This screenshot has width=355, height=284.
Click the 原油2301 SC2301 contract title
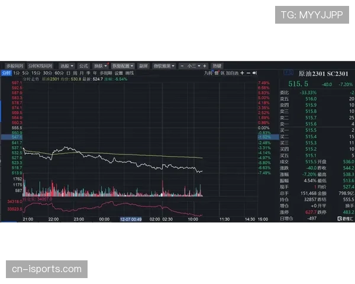click(x=323, y=73)
